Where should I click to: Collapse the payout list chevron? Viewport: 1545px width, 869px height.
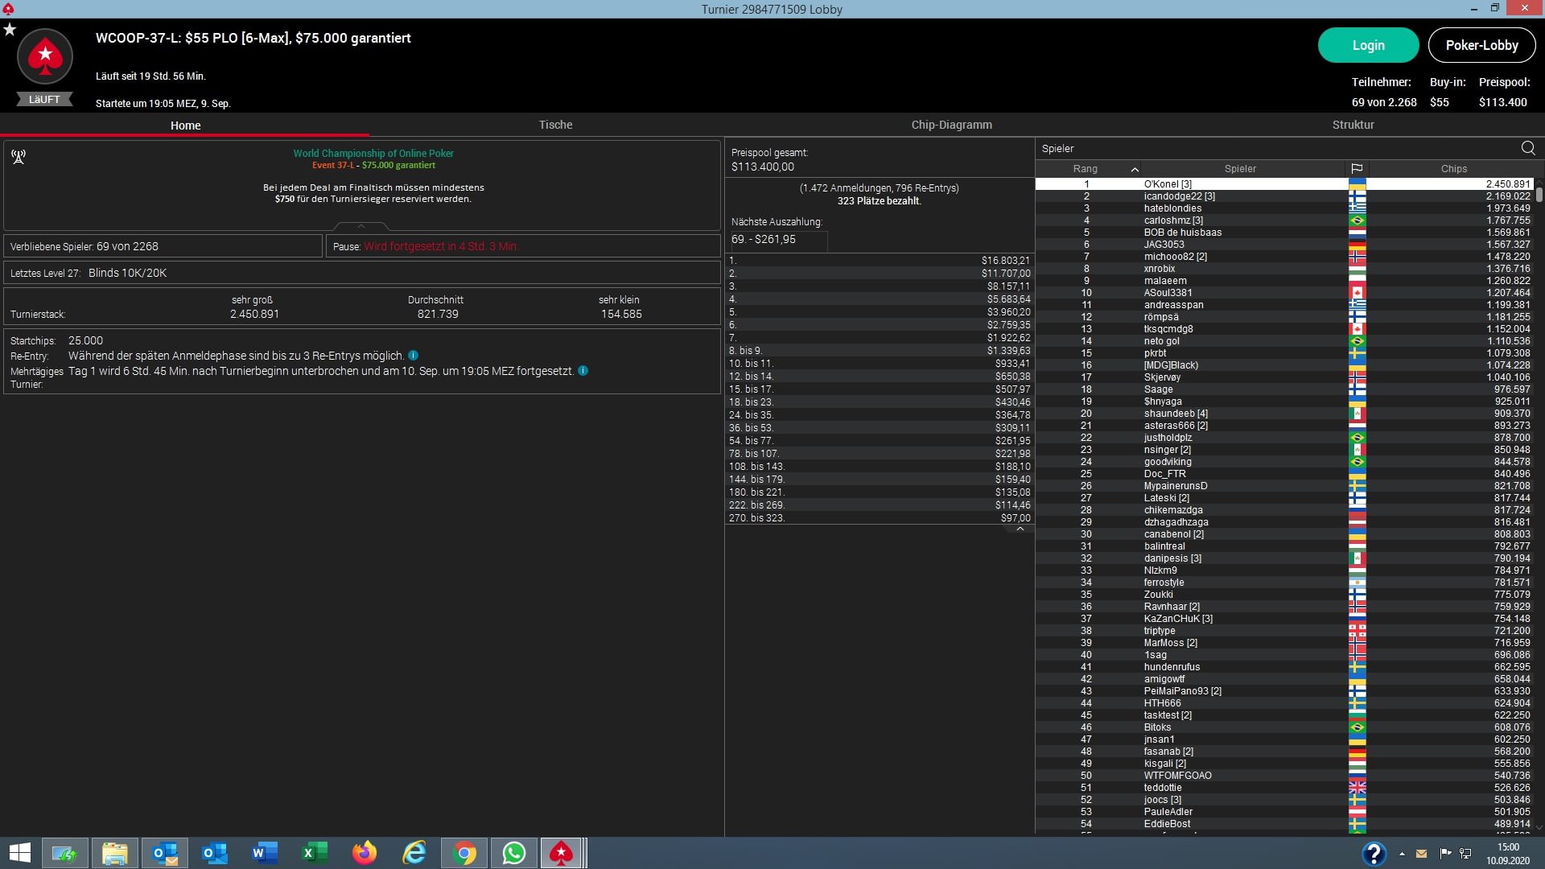[x=1020, y=529]
